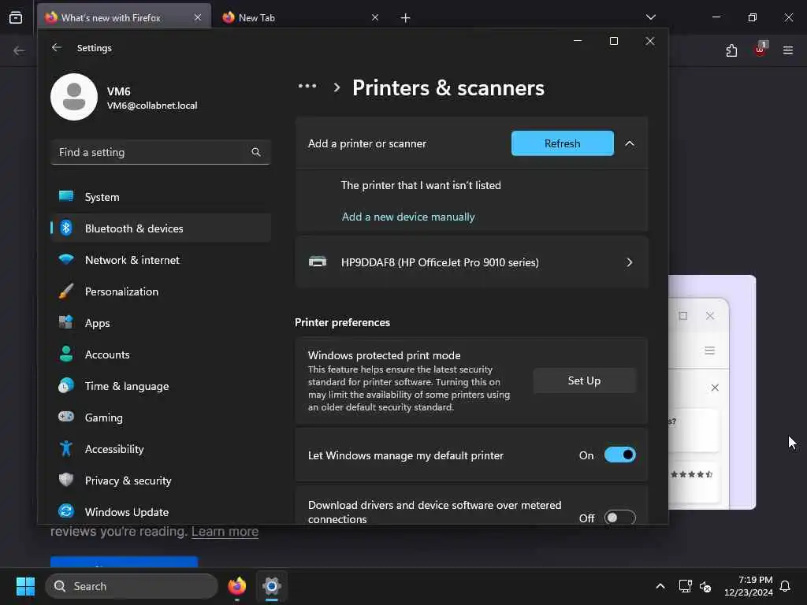This screenshot has height=605, width=807.
Task: Click star rating in Firefox illustration
Action: coord(692,474)
